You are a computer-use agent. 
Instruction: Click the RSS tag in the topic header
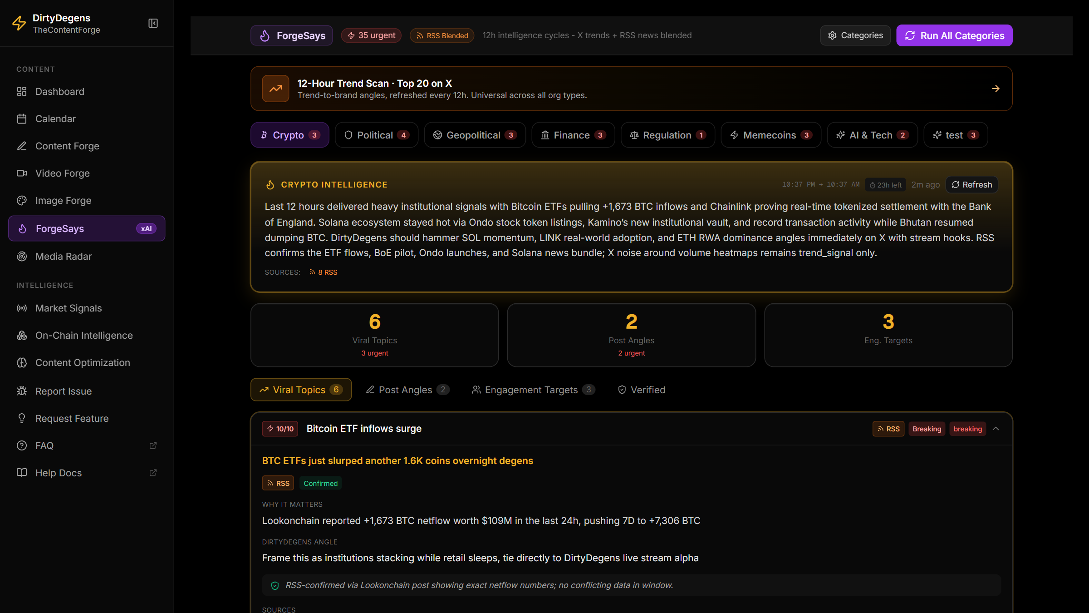click(888, 429)
